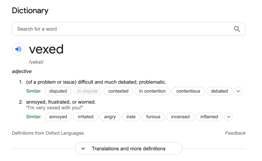
Task: Click the 'angry' synonym chip
Action: tap(110, 117)
